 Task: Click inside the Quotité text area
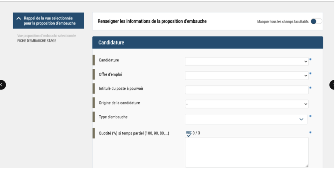point(246,152)
